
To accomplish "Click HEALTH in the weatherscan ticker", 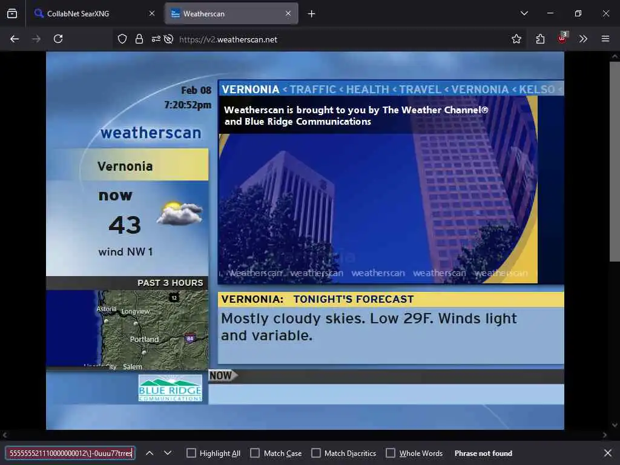I will [368, 90].
